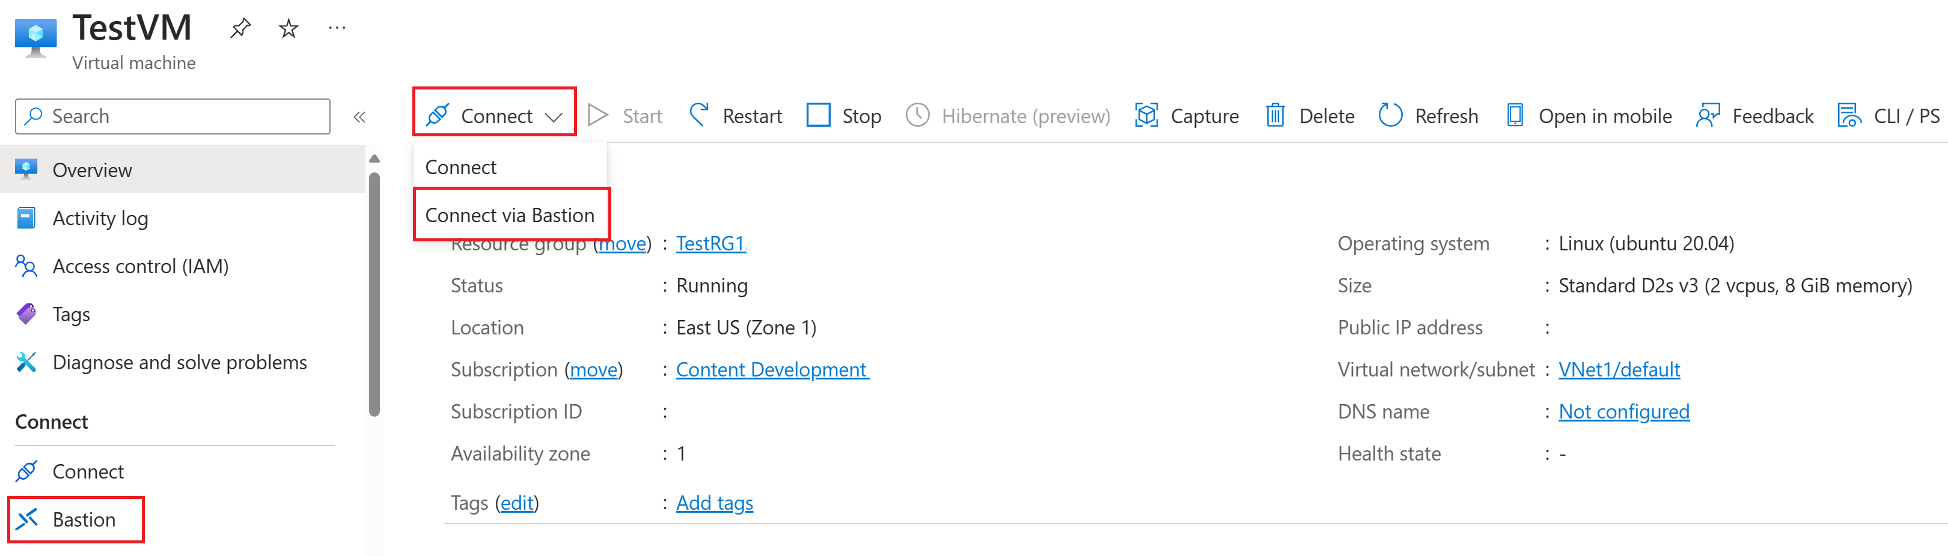Pin TestVM to the dashboard
The width and height of the screenshot is (1948, 556).
[x=240, y=28]
